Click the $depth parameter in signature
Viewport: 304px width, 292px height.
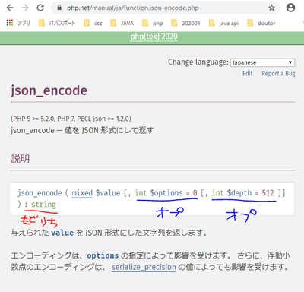239,193
